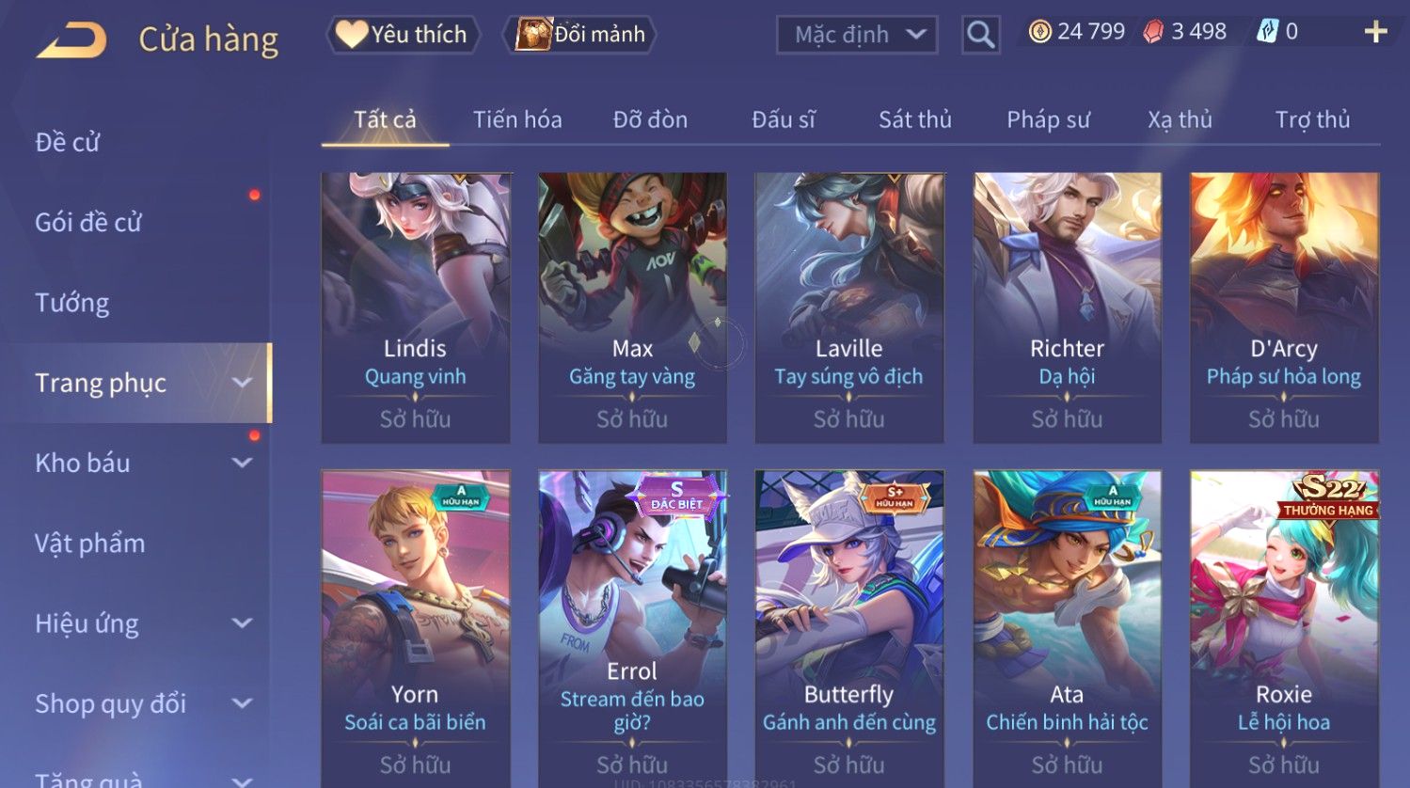The image size is (1410, 788).
Task: Open the Tướng sidebar menu
Action: [x=72, y=303]
